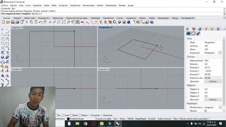Viewport: 226px width, 127px height.
Task: Open Chrome from the Windows taskbar
Action: (85, 123)
